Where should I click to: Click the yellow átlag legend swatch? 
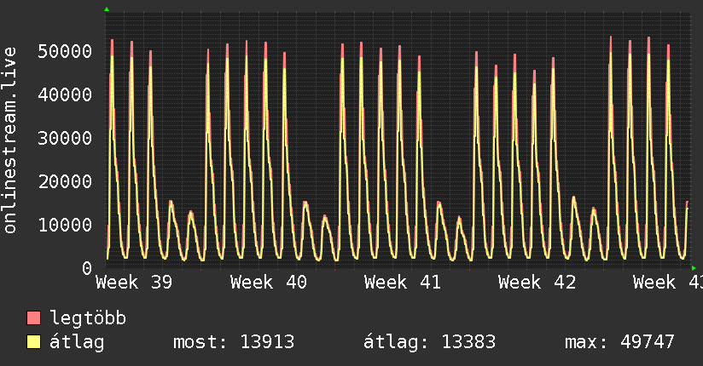(33, 342)
